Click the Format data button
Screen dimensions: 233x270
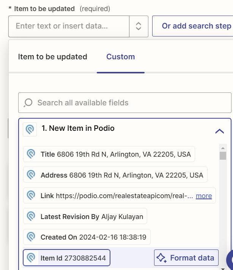[186, 257]
